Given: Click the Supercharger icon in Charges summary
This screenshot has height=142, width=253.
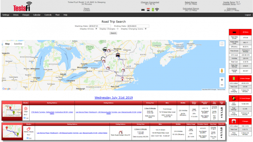Looking at the screenshot, I should [x=234, y=121].
